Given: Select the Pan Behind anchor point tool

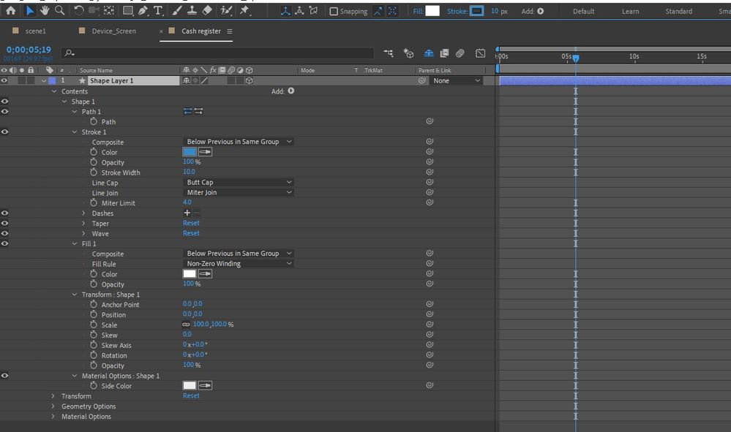Looking at the screenshot, I should click(x=109, y=10).
